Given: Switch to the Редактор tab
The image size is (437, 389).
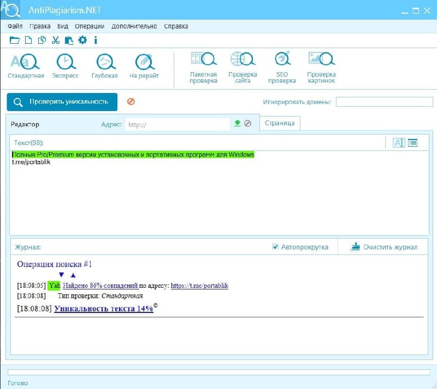Looking at the screenshot, I should point(25,124).
